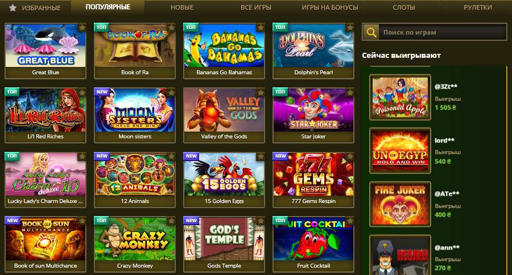Click the star icon beside Избранные
Screen dimensions: 512x275
[x=13, y=7]
